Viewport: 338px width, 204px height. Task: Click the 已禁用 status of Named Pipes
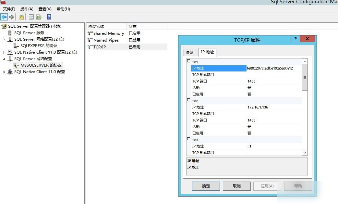tap(135, 40)
